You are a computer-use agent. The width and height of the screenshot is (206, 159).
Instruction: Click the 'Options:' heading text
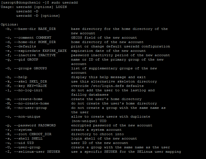pos(9,24)
